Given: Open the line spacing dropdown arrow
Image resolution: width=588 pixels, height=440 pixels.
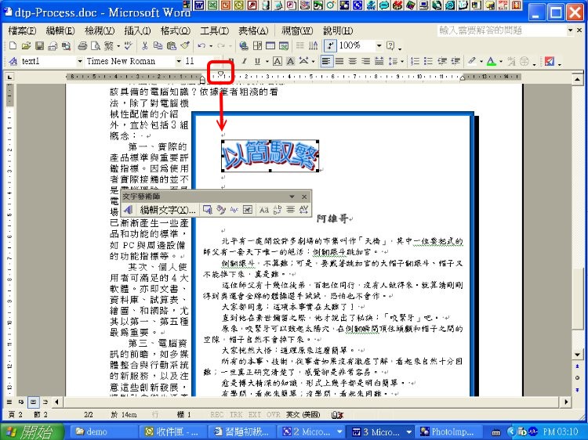Looking at the screenshot, I should pos(402,61).
